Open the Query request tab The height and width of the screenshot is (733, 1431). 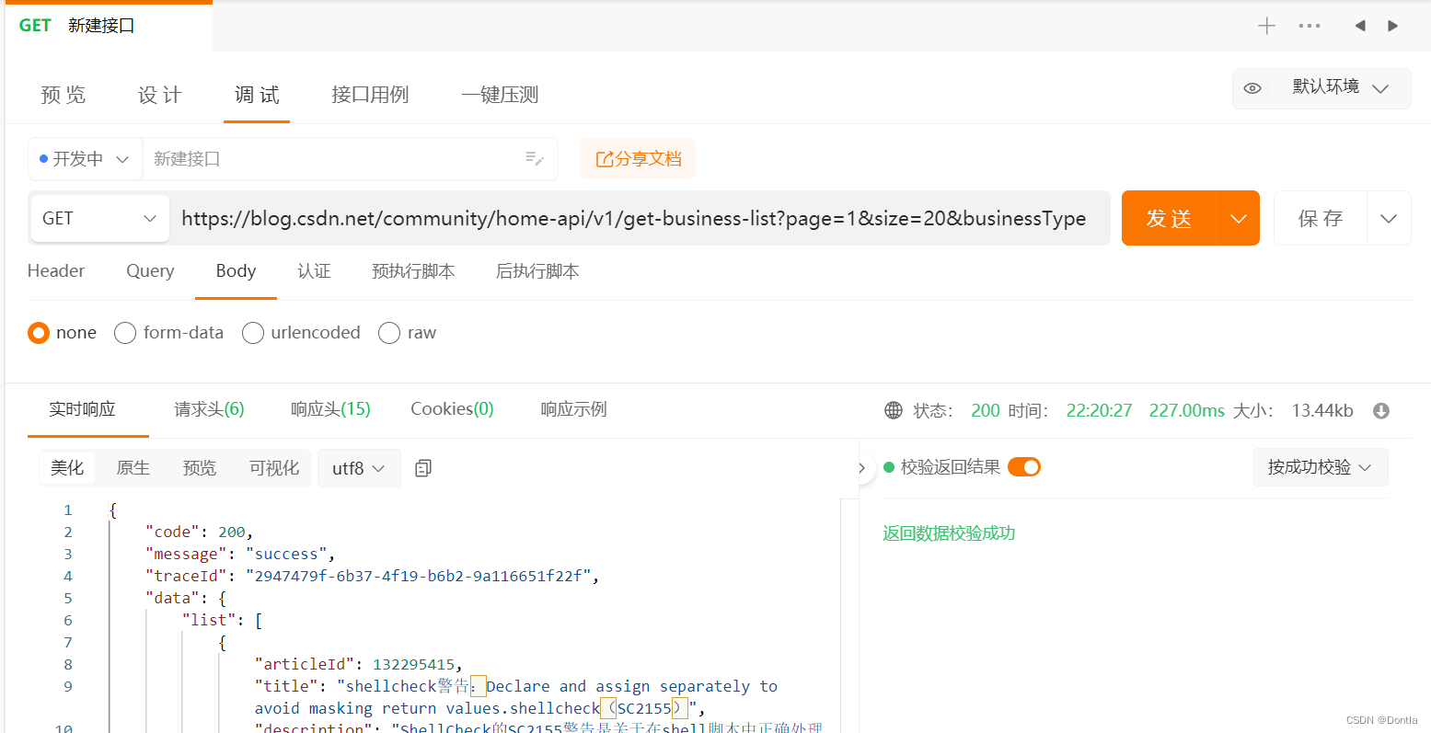click(x=150, y=271)
